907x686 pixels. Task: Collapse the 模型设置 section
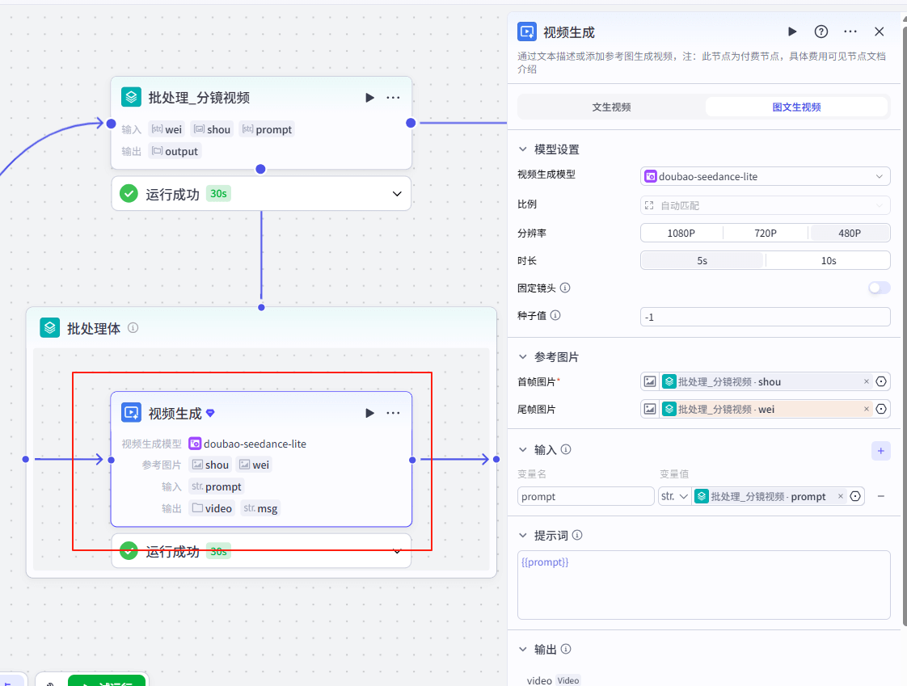click(523, 149)
